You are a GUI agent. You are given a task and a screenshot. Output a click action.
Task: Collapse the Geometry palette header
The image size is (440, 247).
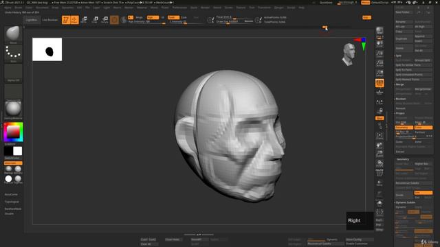[x=403, y=159]
